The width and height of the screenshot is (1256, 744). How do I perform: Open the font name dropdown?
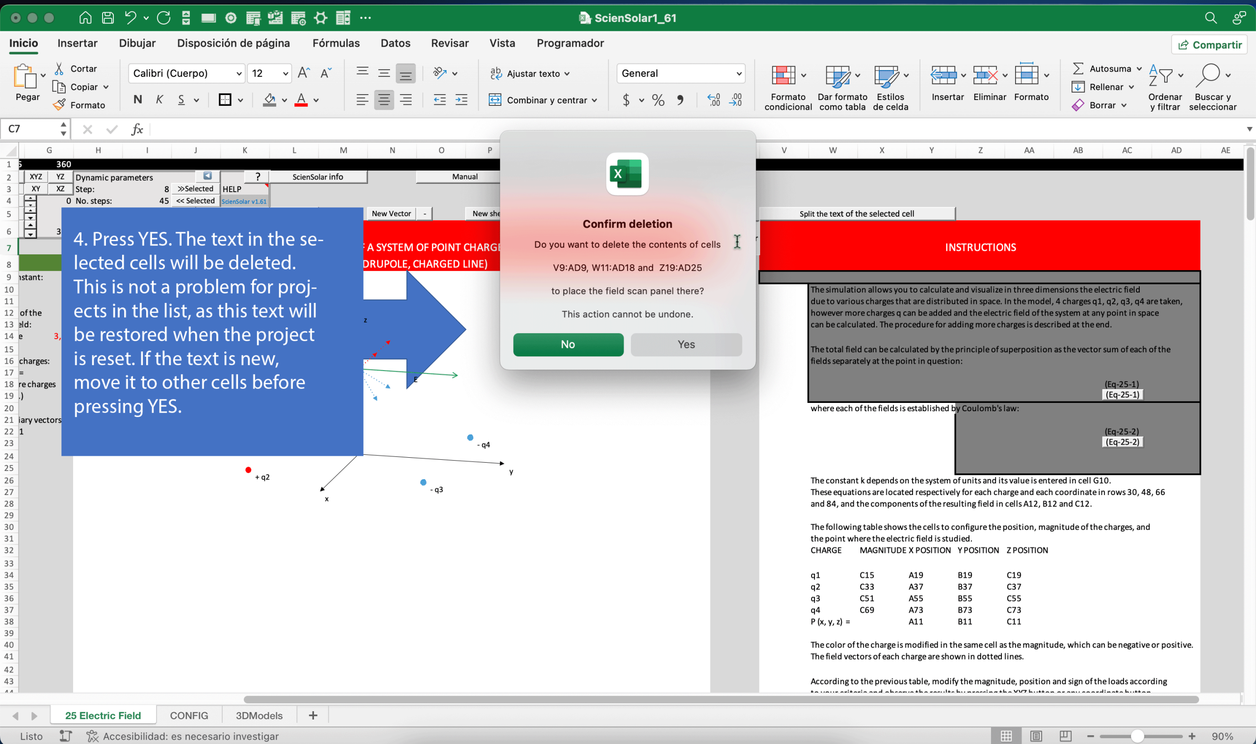pyautogui.click(x=239, y=74)
